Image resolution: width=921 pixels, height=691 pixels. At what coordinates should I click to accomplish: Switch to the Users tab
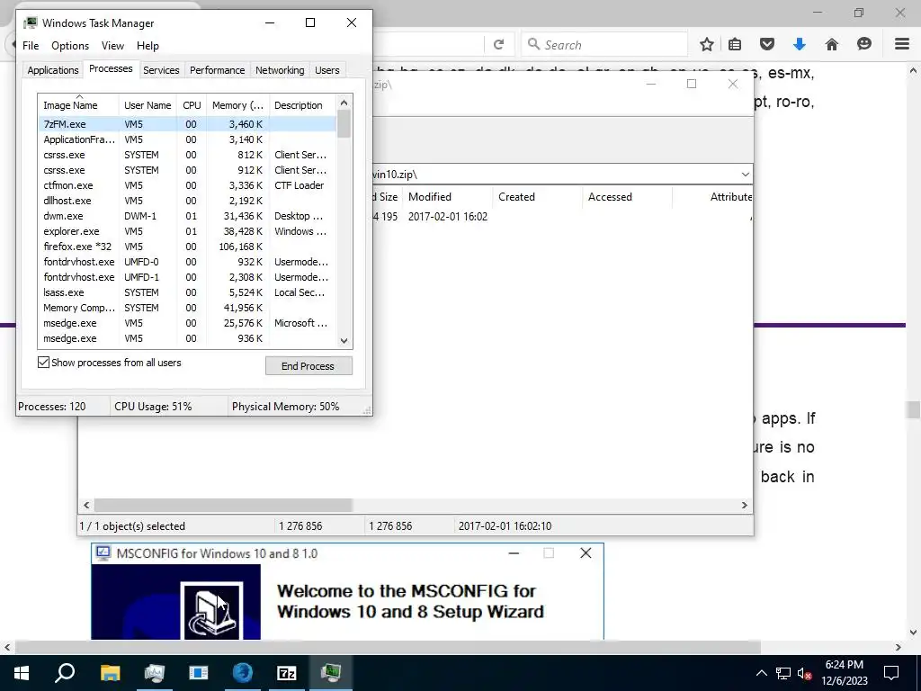tap(327, 70)
